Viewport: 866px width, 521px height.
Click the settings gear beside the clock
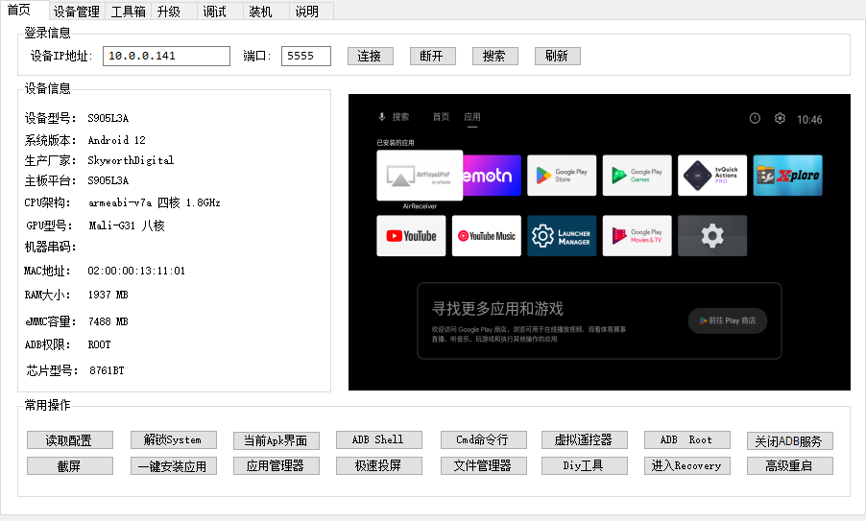tap(780, 118)
